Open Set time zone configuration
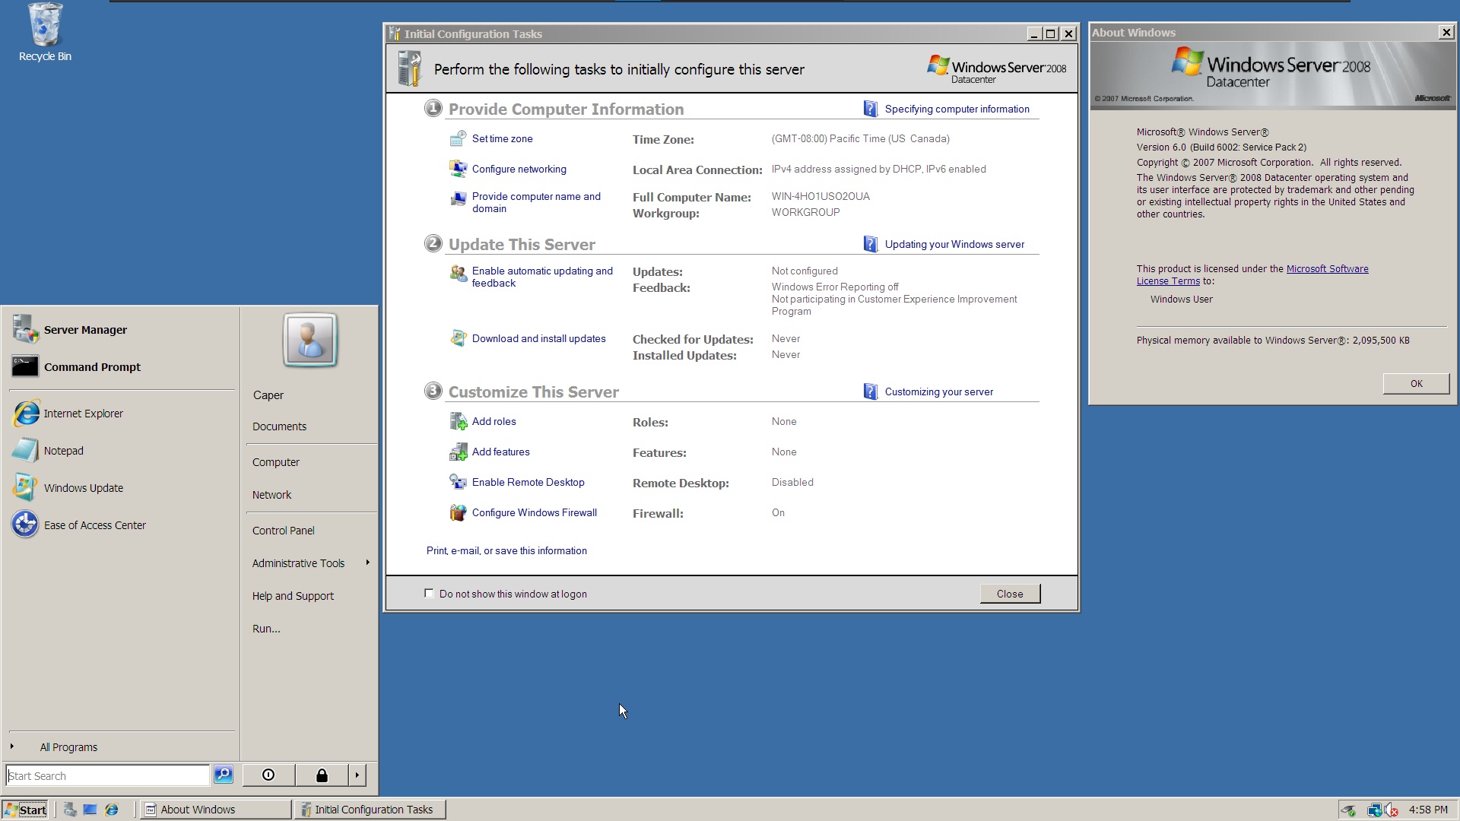Image resolution: width=1460 pixels, height=821 pixels. (x=502, y=138)
